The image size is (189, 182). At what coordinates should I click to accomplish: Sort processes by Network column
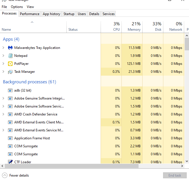[x=174, y=27]
